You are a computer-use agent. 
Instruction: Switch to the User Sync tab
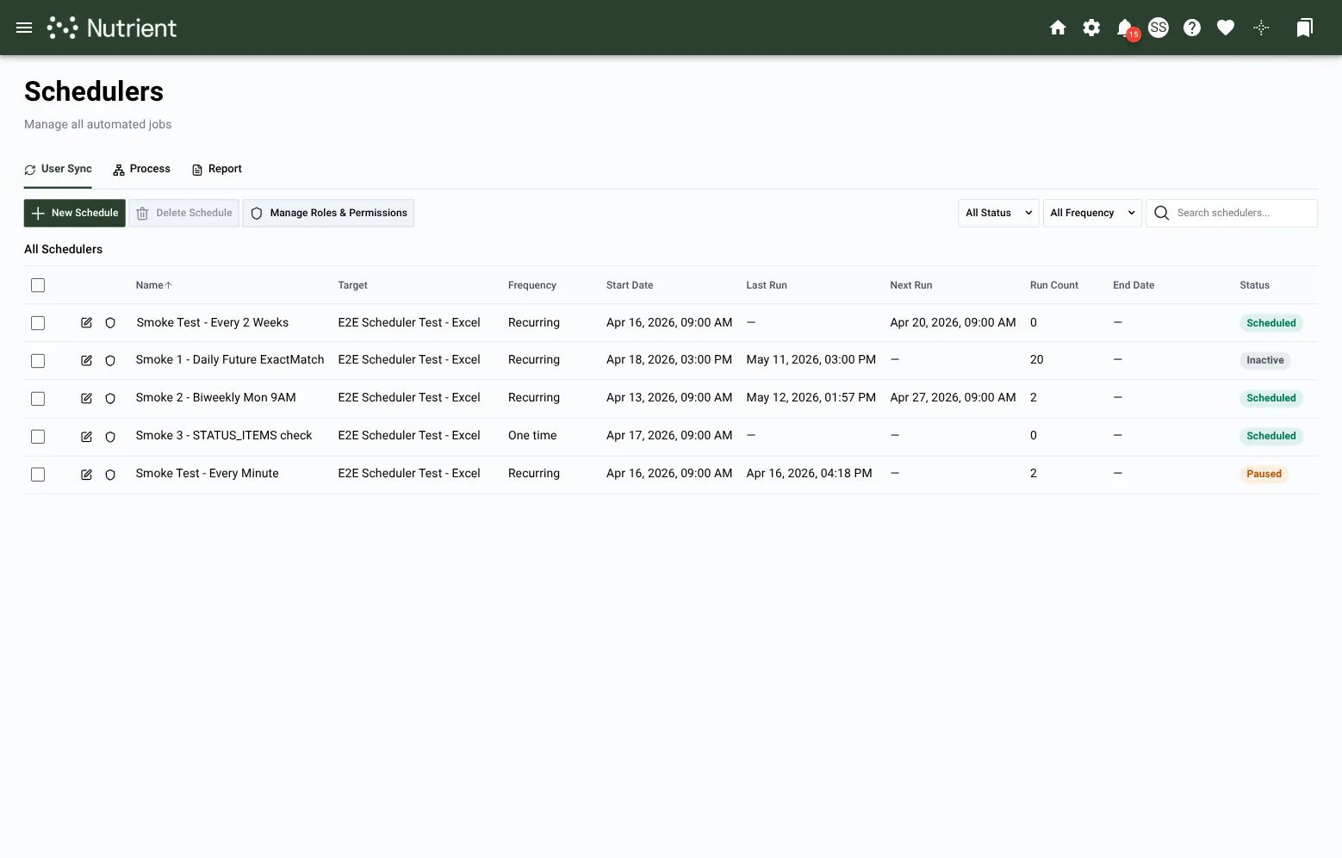(x=58, y=169)
